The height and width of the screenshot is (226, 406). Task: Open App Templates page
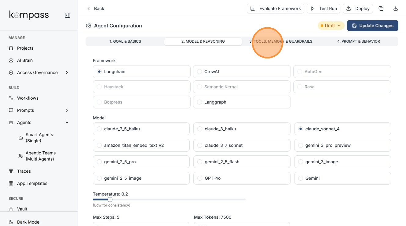(32, 183)
